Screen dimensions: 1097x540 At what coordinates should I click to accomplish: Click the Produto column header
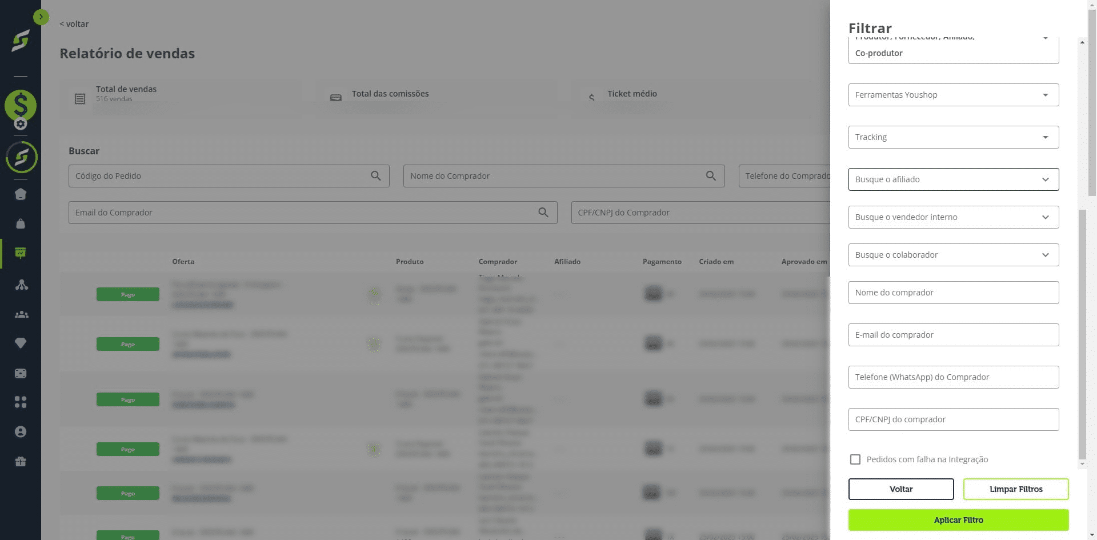(410, 262)
